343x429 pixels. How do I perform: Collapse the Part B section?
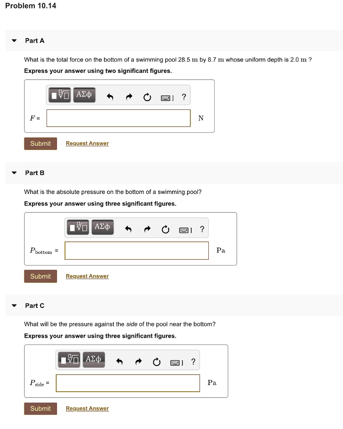(14, 173)
